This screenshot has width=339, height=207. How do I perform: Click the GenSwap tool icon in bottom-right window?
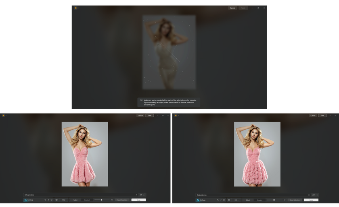198,200
